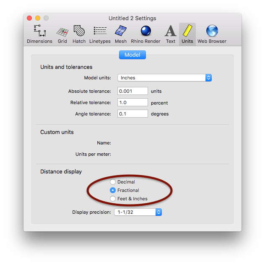Click the Model tab button
The height and width of the screenshot is (265, 265).
pyautogui.click(x=132, y=55)
